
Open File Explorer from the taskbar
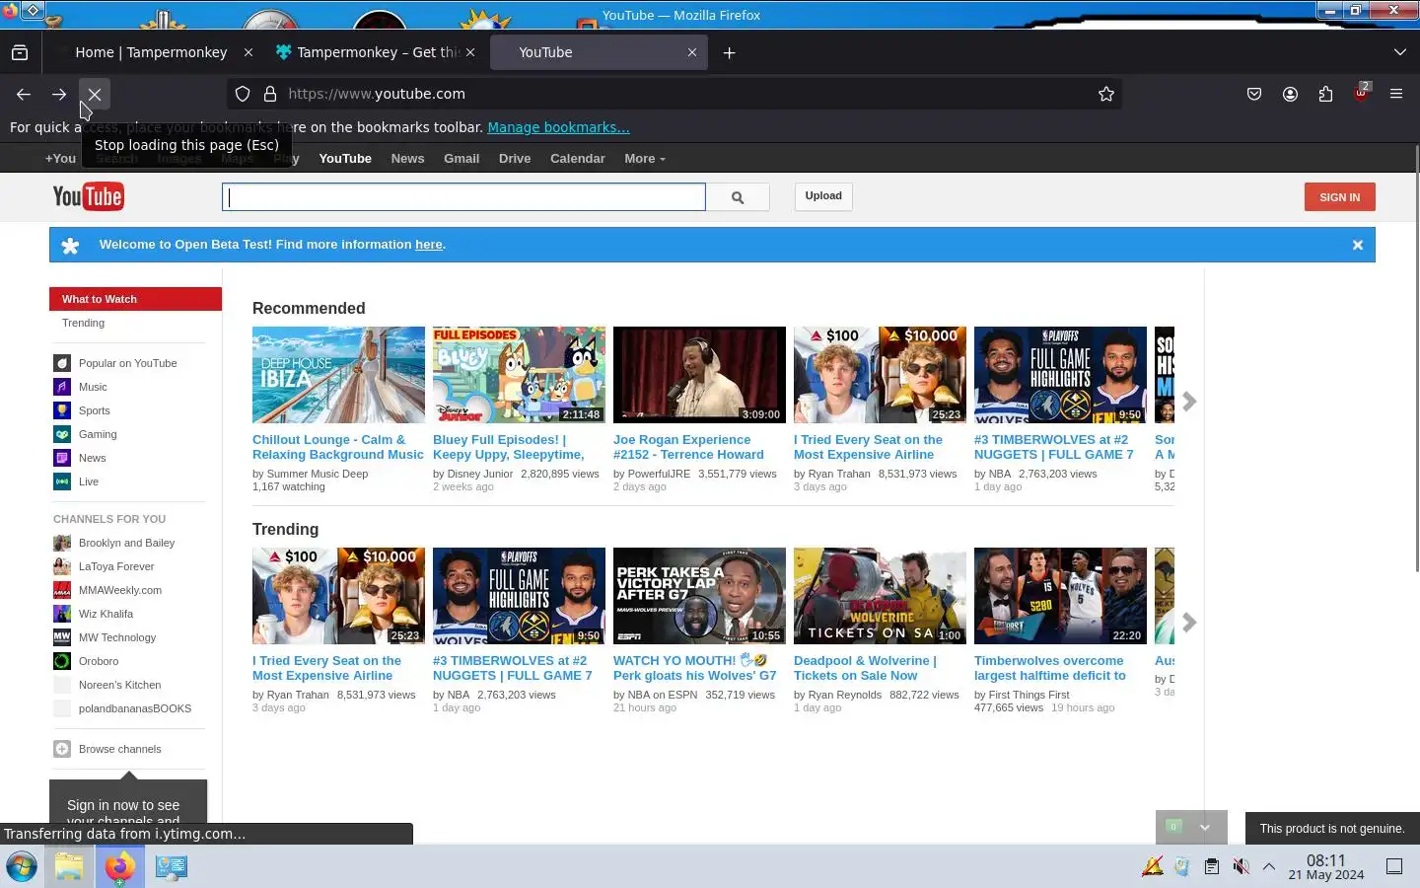(69, 866)
